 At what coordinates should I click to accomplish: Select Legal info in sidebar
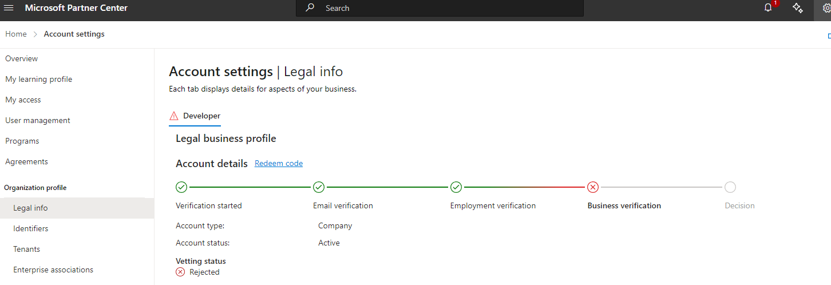pyautogui.click(x=77, y=208)
